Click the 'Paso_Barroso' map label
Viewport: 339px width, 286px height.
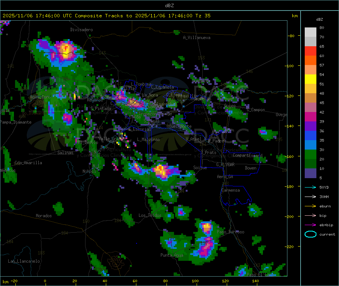click(231, 232)
